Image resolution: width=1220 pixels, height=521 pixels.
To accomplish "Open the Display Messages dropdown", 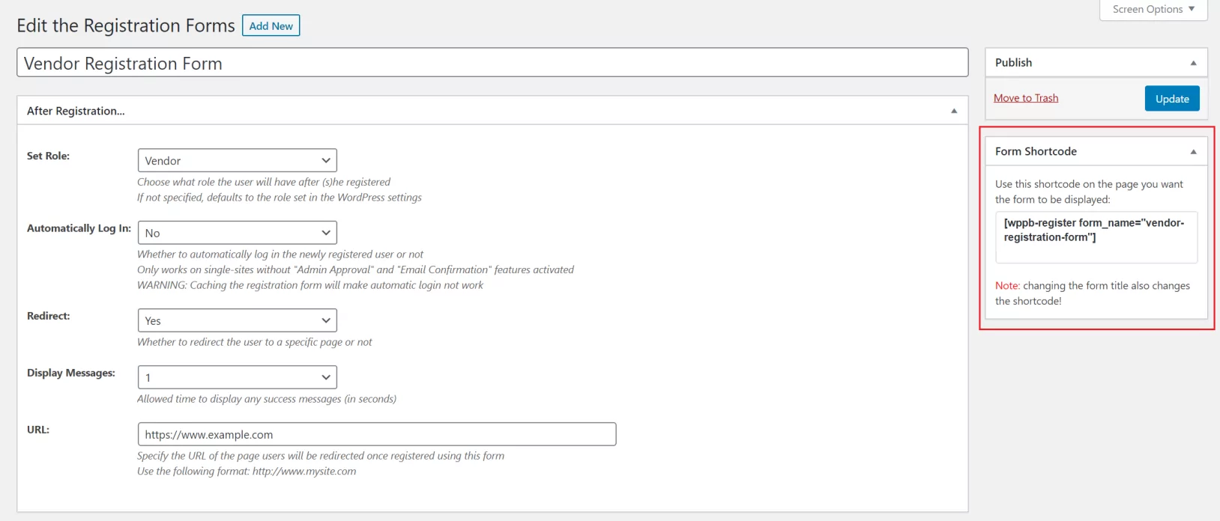I will tap(238, 377).
